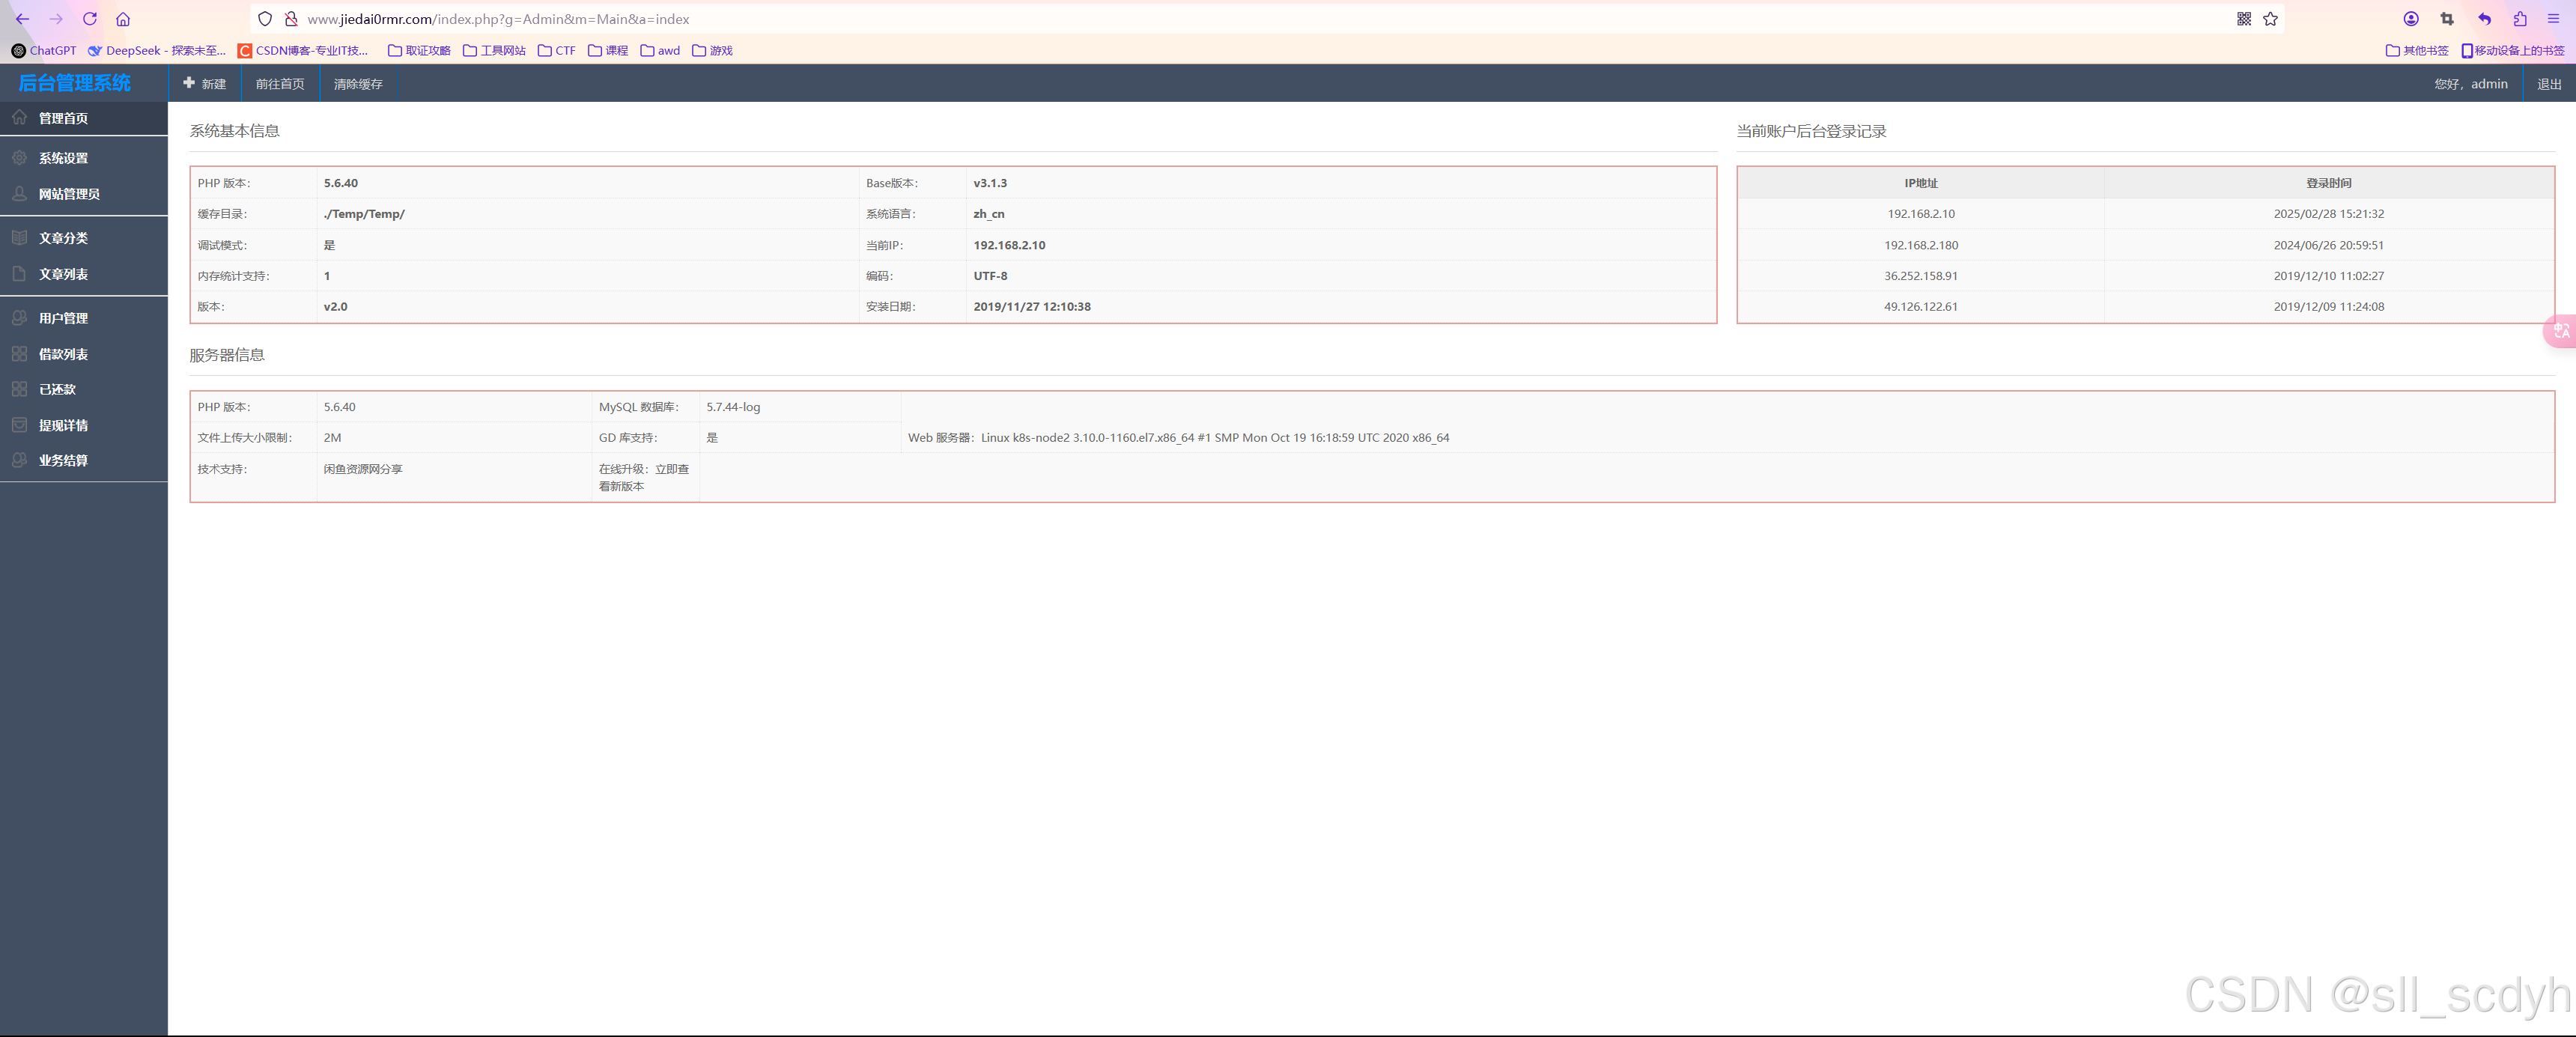The width and height of the screenshot is (2576, 1037).
Task: Click the user icon beside 用户管理
Action: point(19,317)
